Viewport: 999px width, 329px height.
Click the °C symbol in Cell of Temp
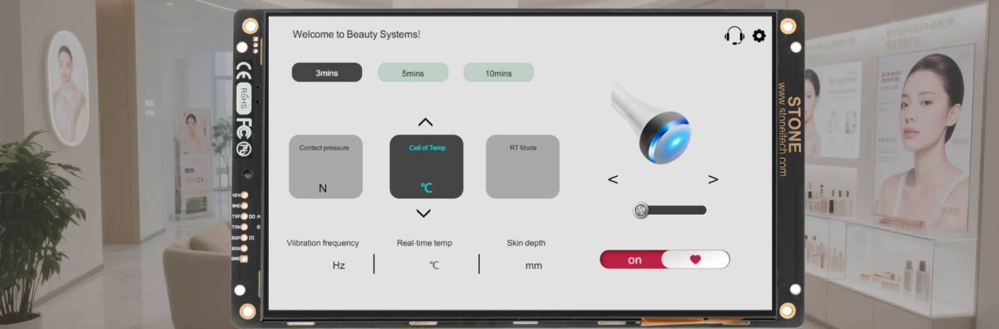tap(426, 188)
